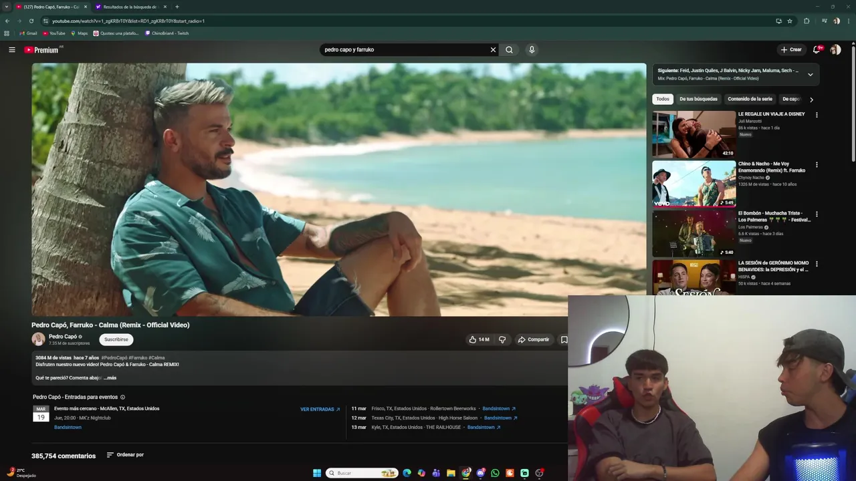Click the magnifier search button
The height and width of the screenshot is (481, 856).
pyautogui.click(x=509, y=49)
